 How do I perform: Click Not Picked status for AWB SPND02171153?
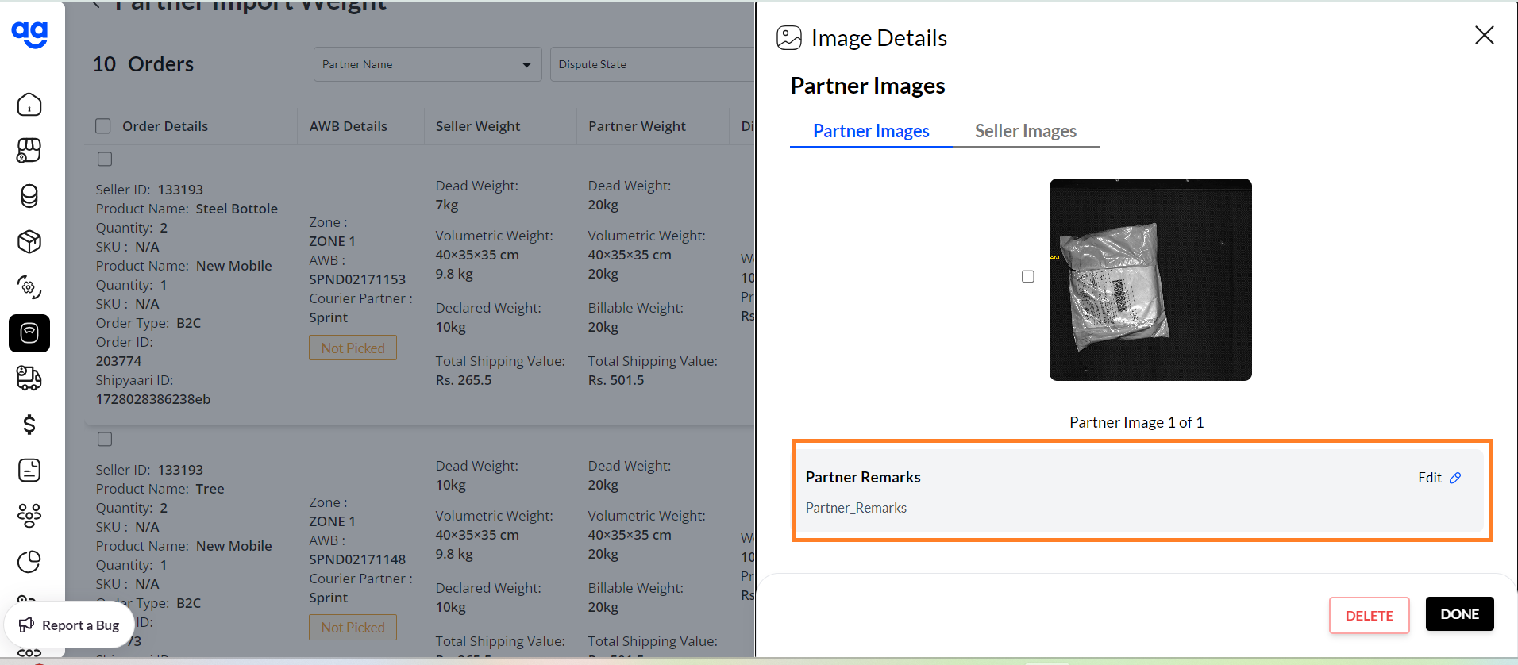coord(353,348)
